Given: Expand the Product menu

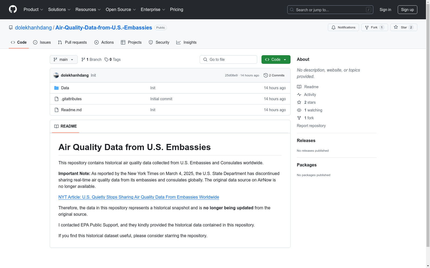Looking at the screenshot, I should click(33, 10).
